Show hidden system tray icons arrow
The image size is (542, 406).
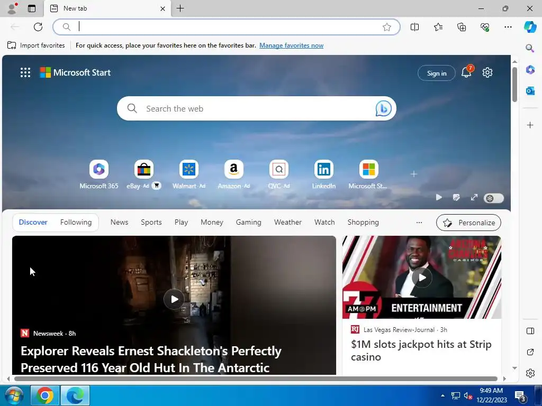[x=442, y=395]
